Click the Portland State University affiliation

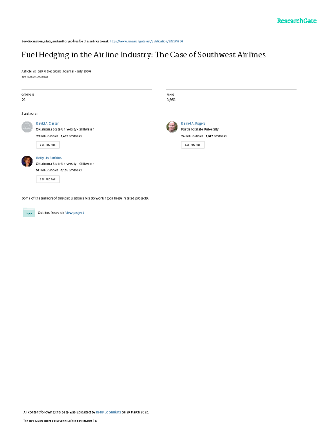[200, 129]
